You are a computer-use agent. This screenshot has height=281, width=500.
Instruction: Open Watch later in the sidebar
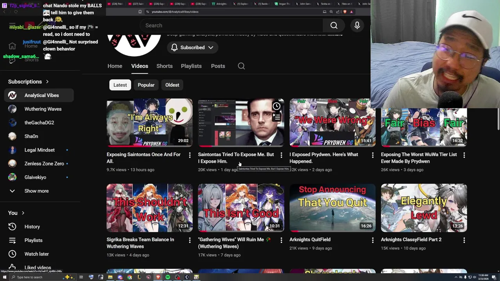pyautogui.click(x=39, y=254)
